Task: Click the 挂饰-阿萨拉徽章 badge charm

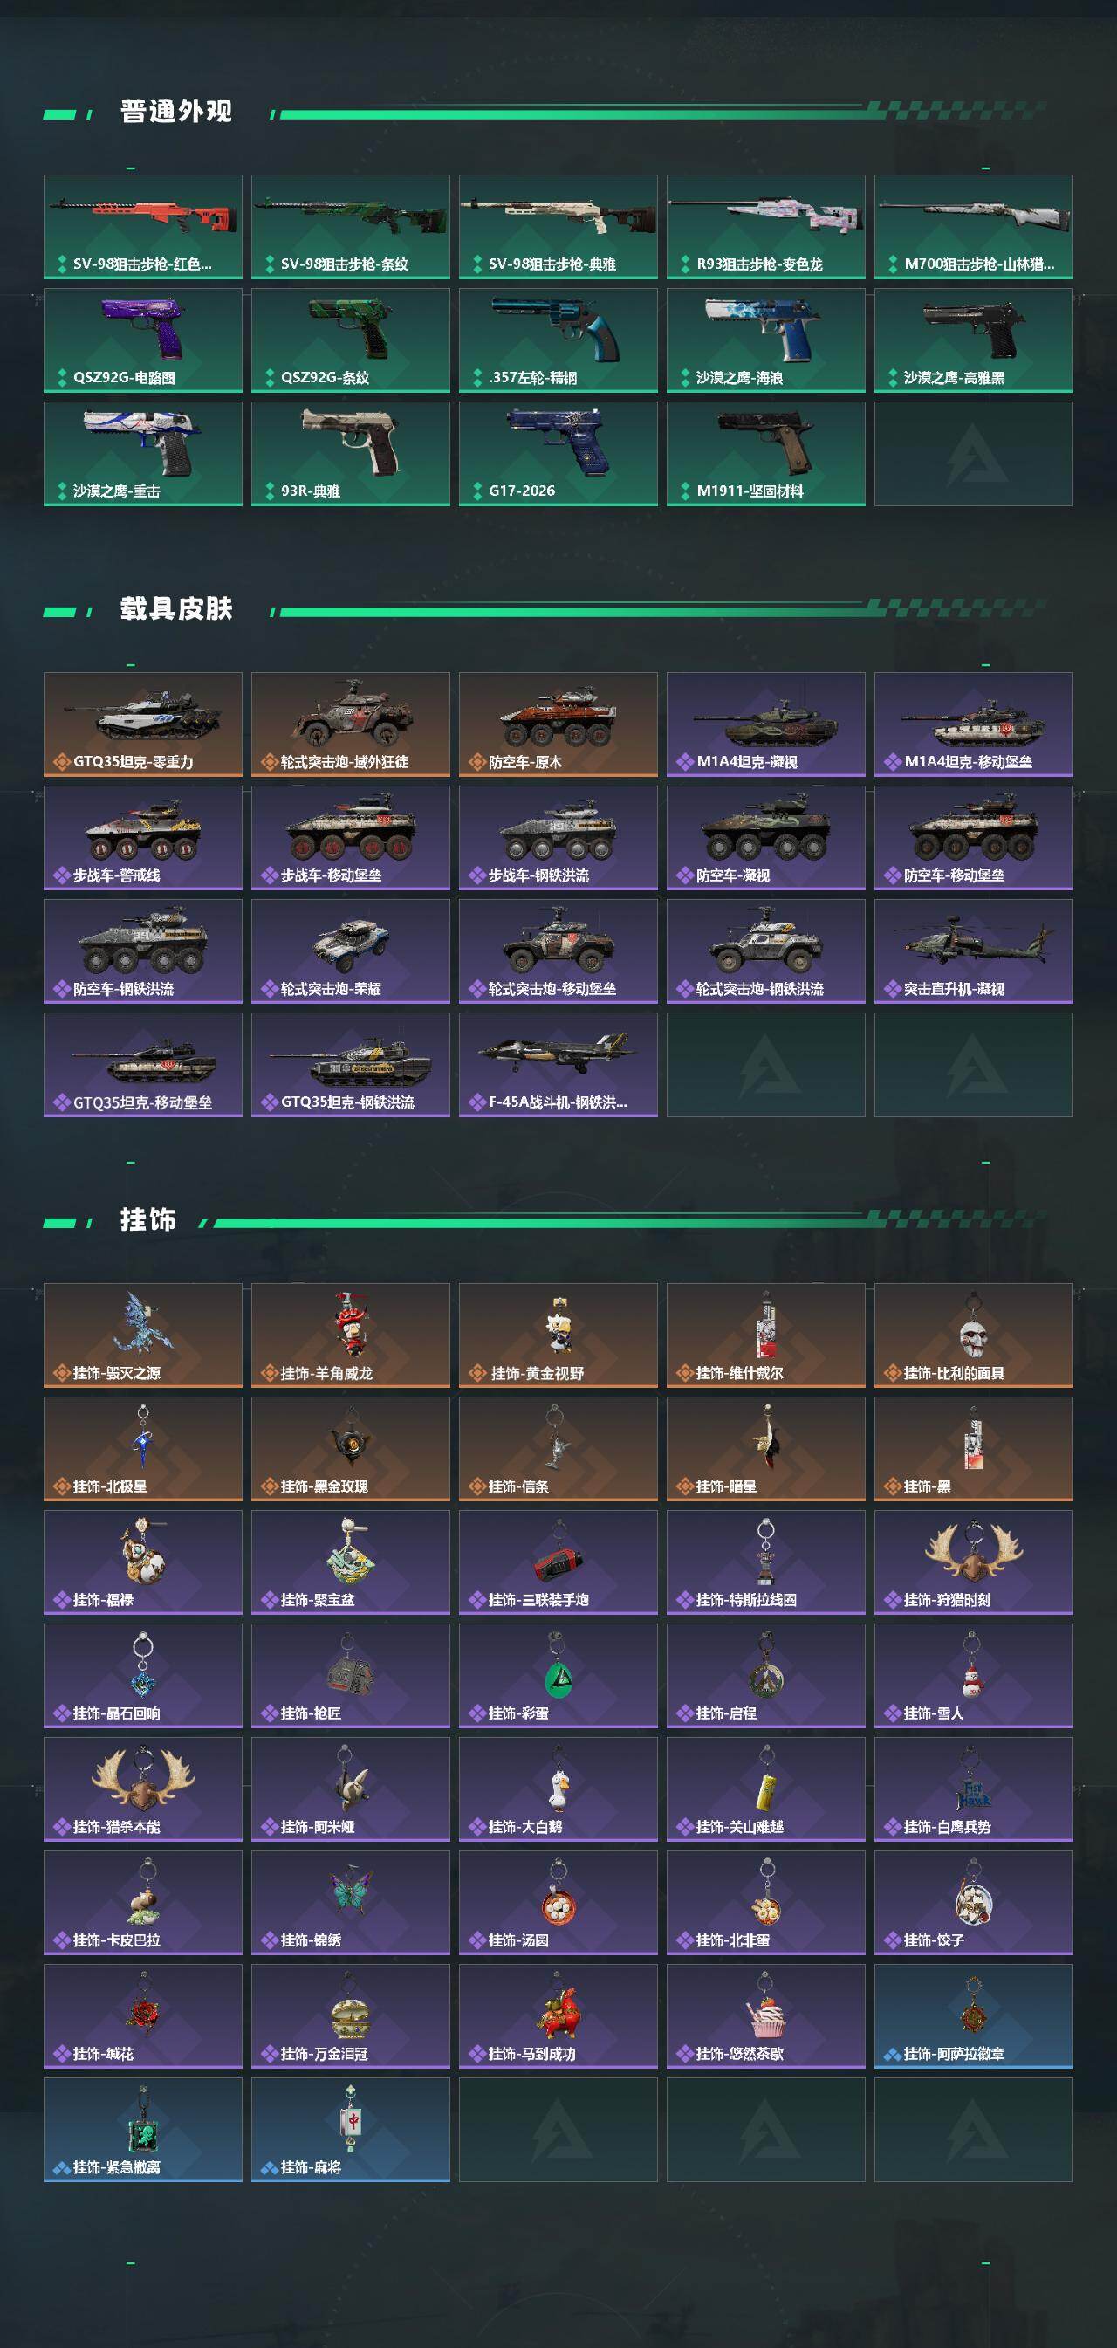Action: pos(974,2016)
